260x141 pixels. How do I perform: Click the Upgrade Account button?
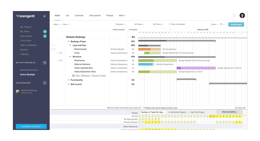point(31,126)
